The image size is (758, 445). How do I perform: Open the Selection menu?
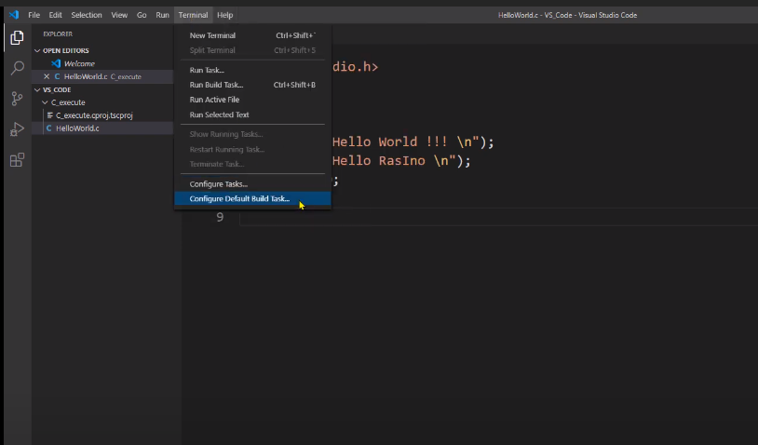(87, 15)
